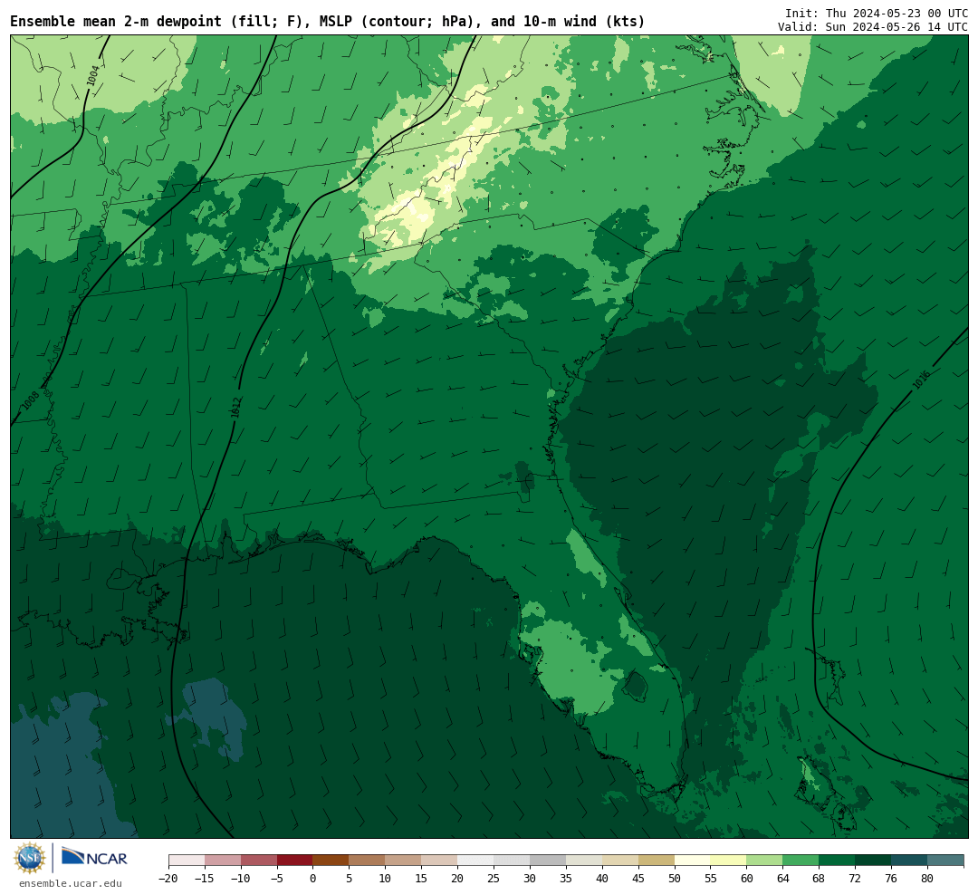Click the colorbar swatch between 55 and 60
978x895 pixels.
(x=728, y=861)
